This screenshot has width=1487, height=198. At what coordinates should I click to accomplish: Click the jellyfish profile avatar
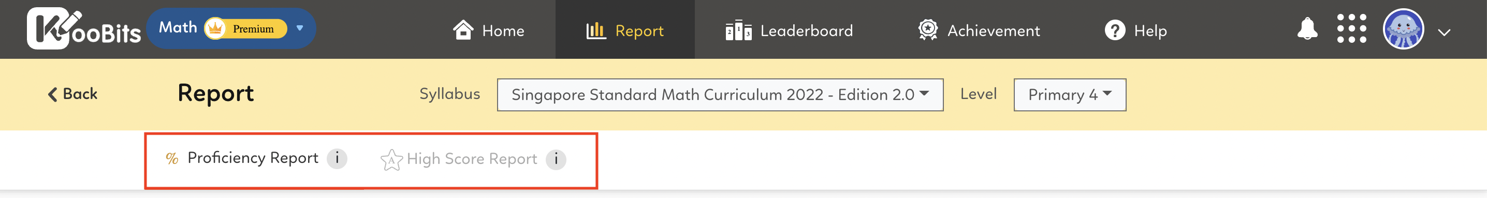click(1403, 29)
